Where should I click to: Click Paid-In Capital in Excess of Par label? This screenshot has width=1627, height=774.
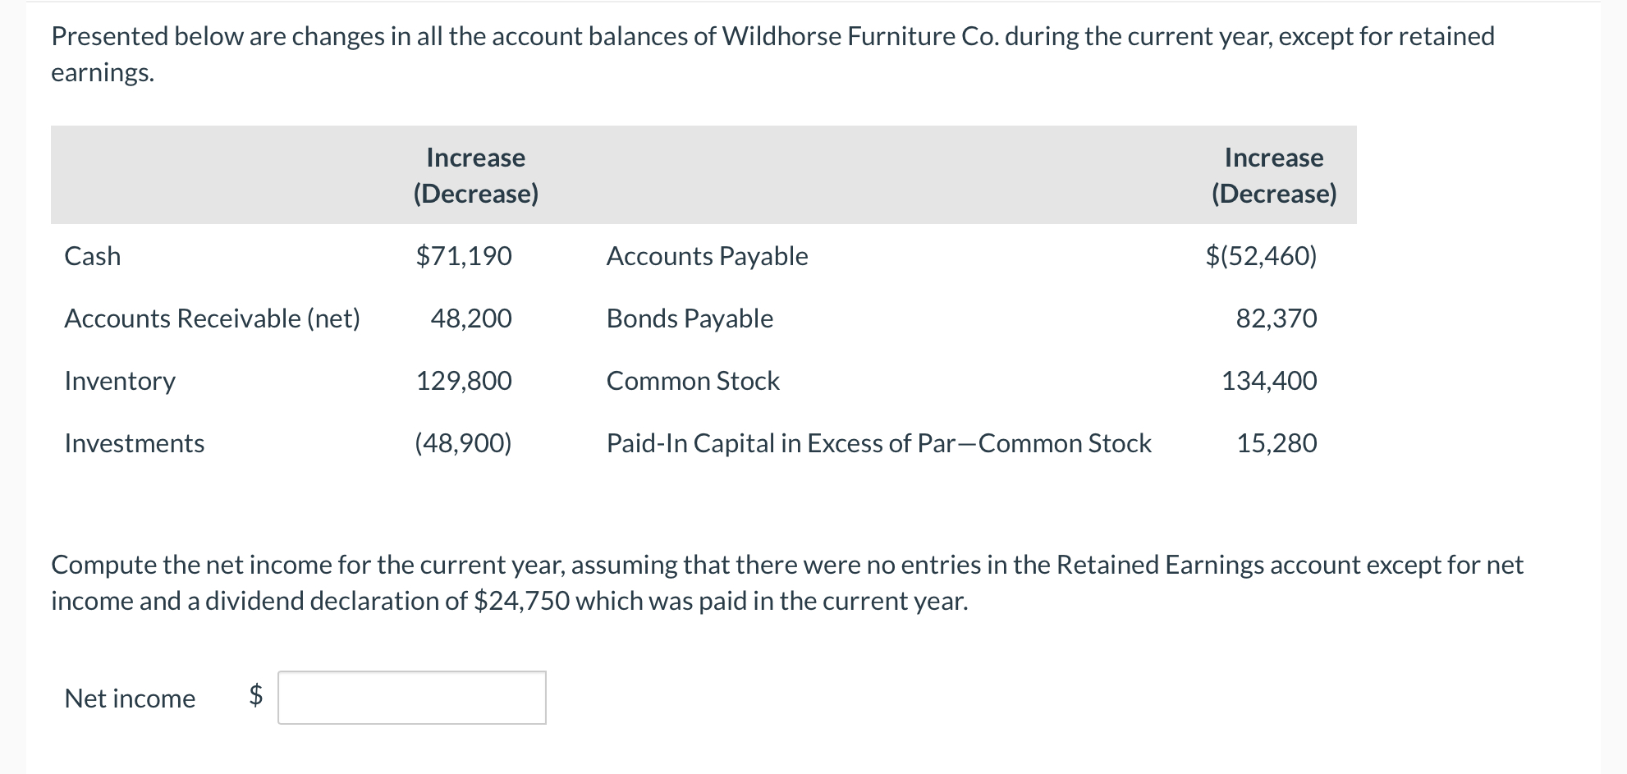(x=878, y=443)
